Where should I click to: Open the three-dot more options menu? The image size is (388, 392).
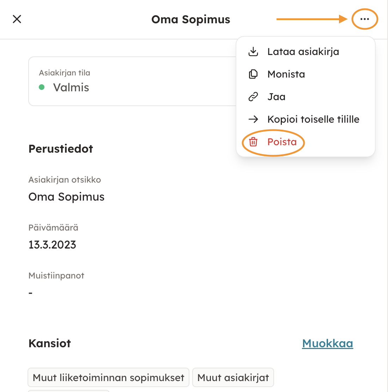[365, 19]
